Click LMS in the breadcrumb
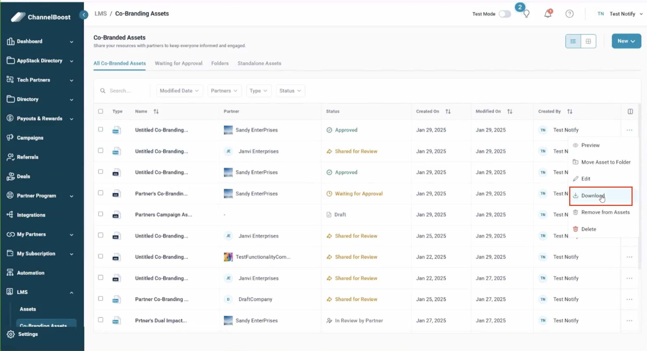Viewport: 647px width, 351px height. click(x=101, y=14)
